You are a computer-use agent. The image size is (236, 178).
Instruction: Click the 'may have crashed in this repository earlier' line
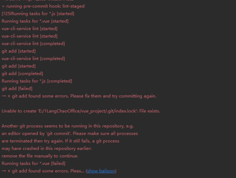tap(47, 149)
